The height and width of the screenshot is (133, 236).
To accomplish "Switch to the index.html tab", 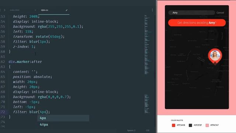I will [15, 10].
